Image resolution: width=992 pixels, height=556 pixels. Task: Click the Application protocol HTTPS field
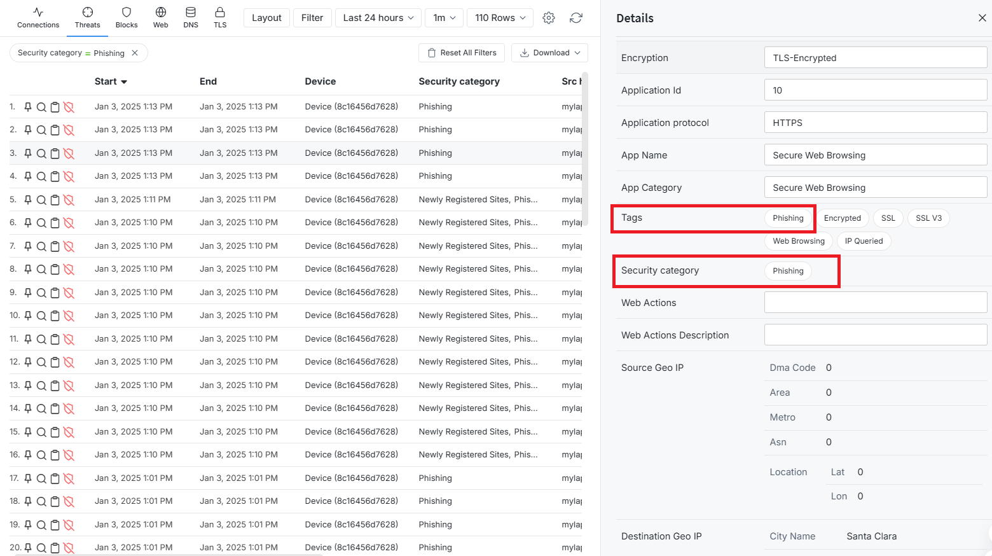pos(875,122)
